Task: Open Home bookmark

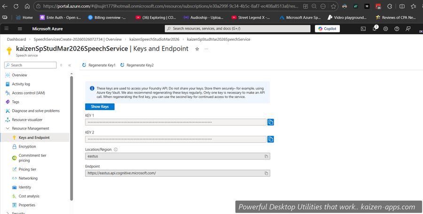Action: coord(24,17)
